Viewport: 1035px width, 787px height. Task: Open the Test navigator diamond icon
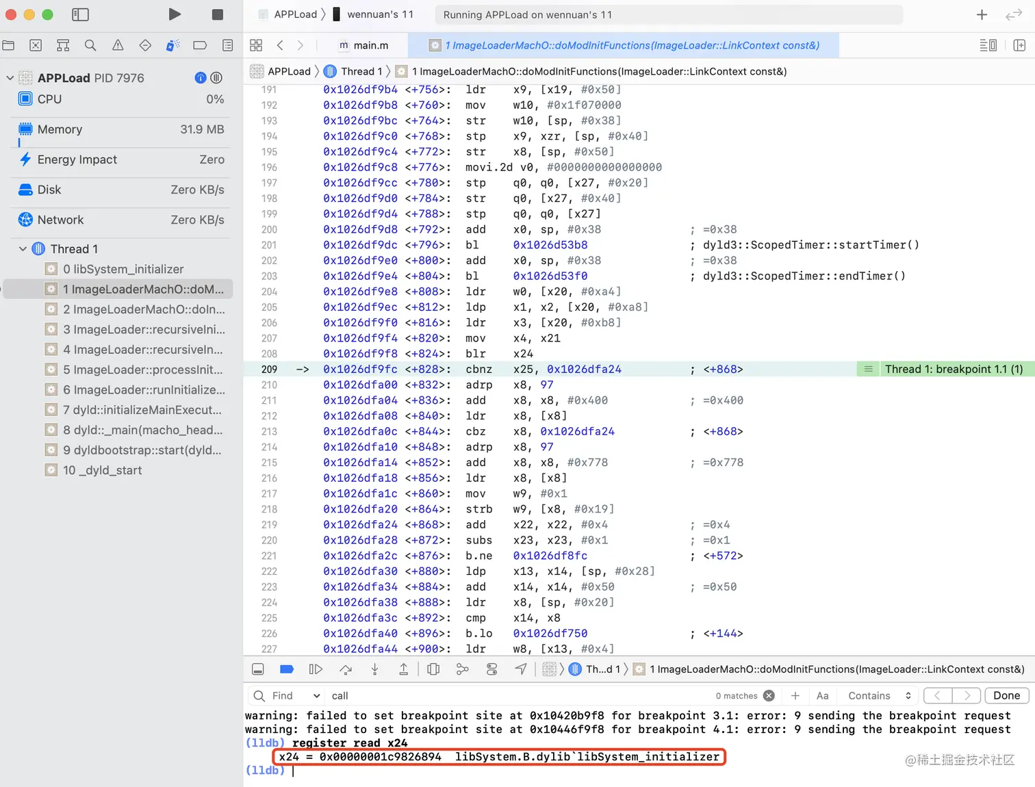[145, 45]
